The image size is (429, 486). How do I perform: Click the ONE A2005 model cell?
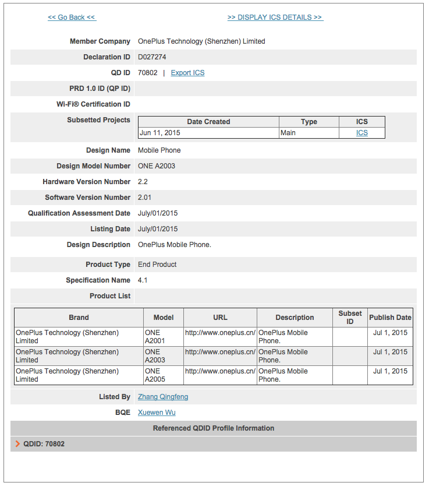[164, 375]
